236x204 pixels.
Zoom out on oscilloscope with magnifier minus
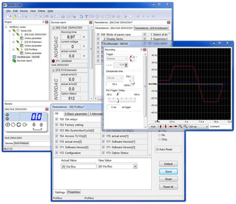185,126
